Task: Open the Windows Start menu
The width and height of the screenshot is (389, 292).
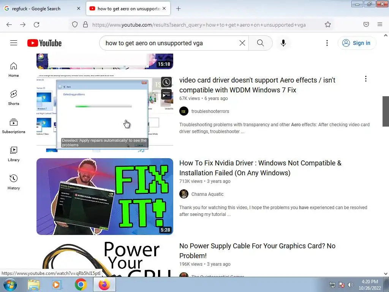Action: (10, 284)
